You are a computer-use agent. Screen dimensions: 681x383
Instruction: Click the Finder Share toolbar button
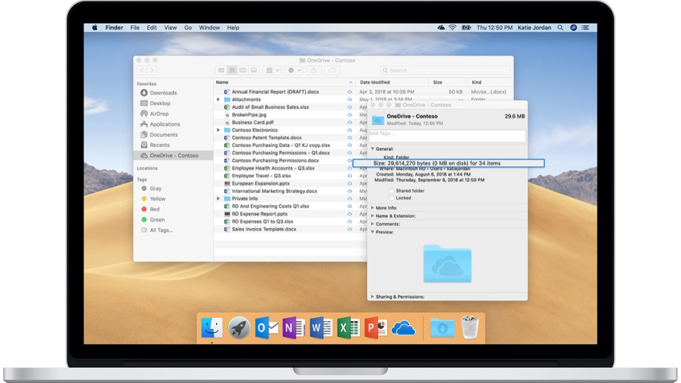click(314, 70)
